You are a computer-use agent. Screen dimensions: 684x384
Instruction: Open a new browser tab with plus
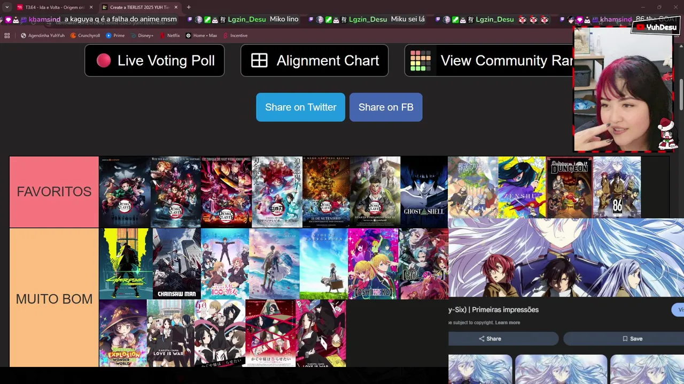(x=189, y=7)
